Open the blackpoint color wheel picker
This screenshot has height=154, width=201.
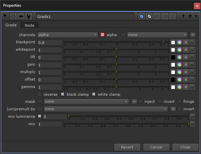[x=179, y=42]
